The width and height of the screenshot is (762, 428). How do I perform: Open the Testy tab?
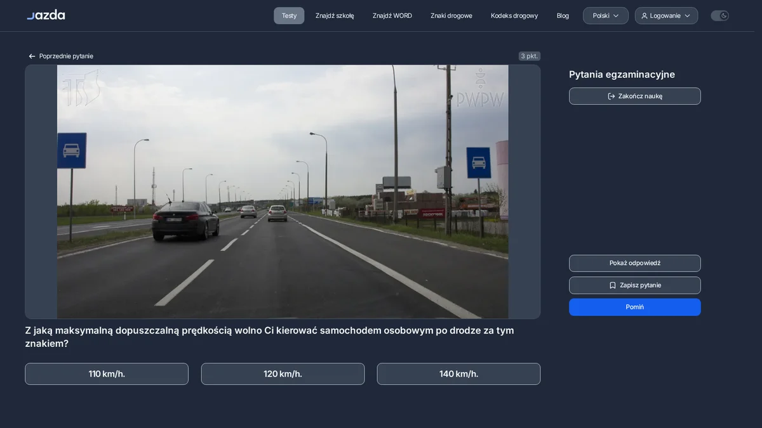[289, 16]
